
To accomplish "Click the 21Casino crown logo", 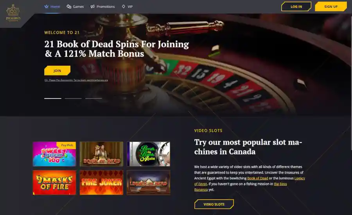I will pos(13,13).
